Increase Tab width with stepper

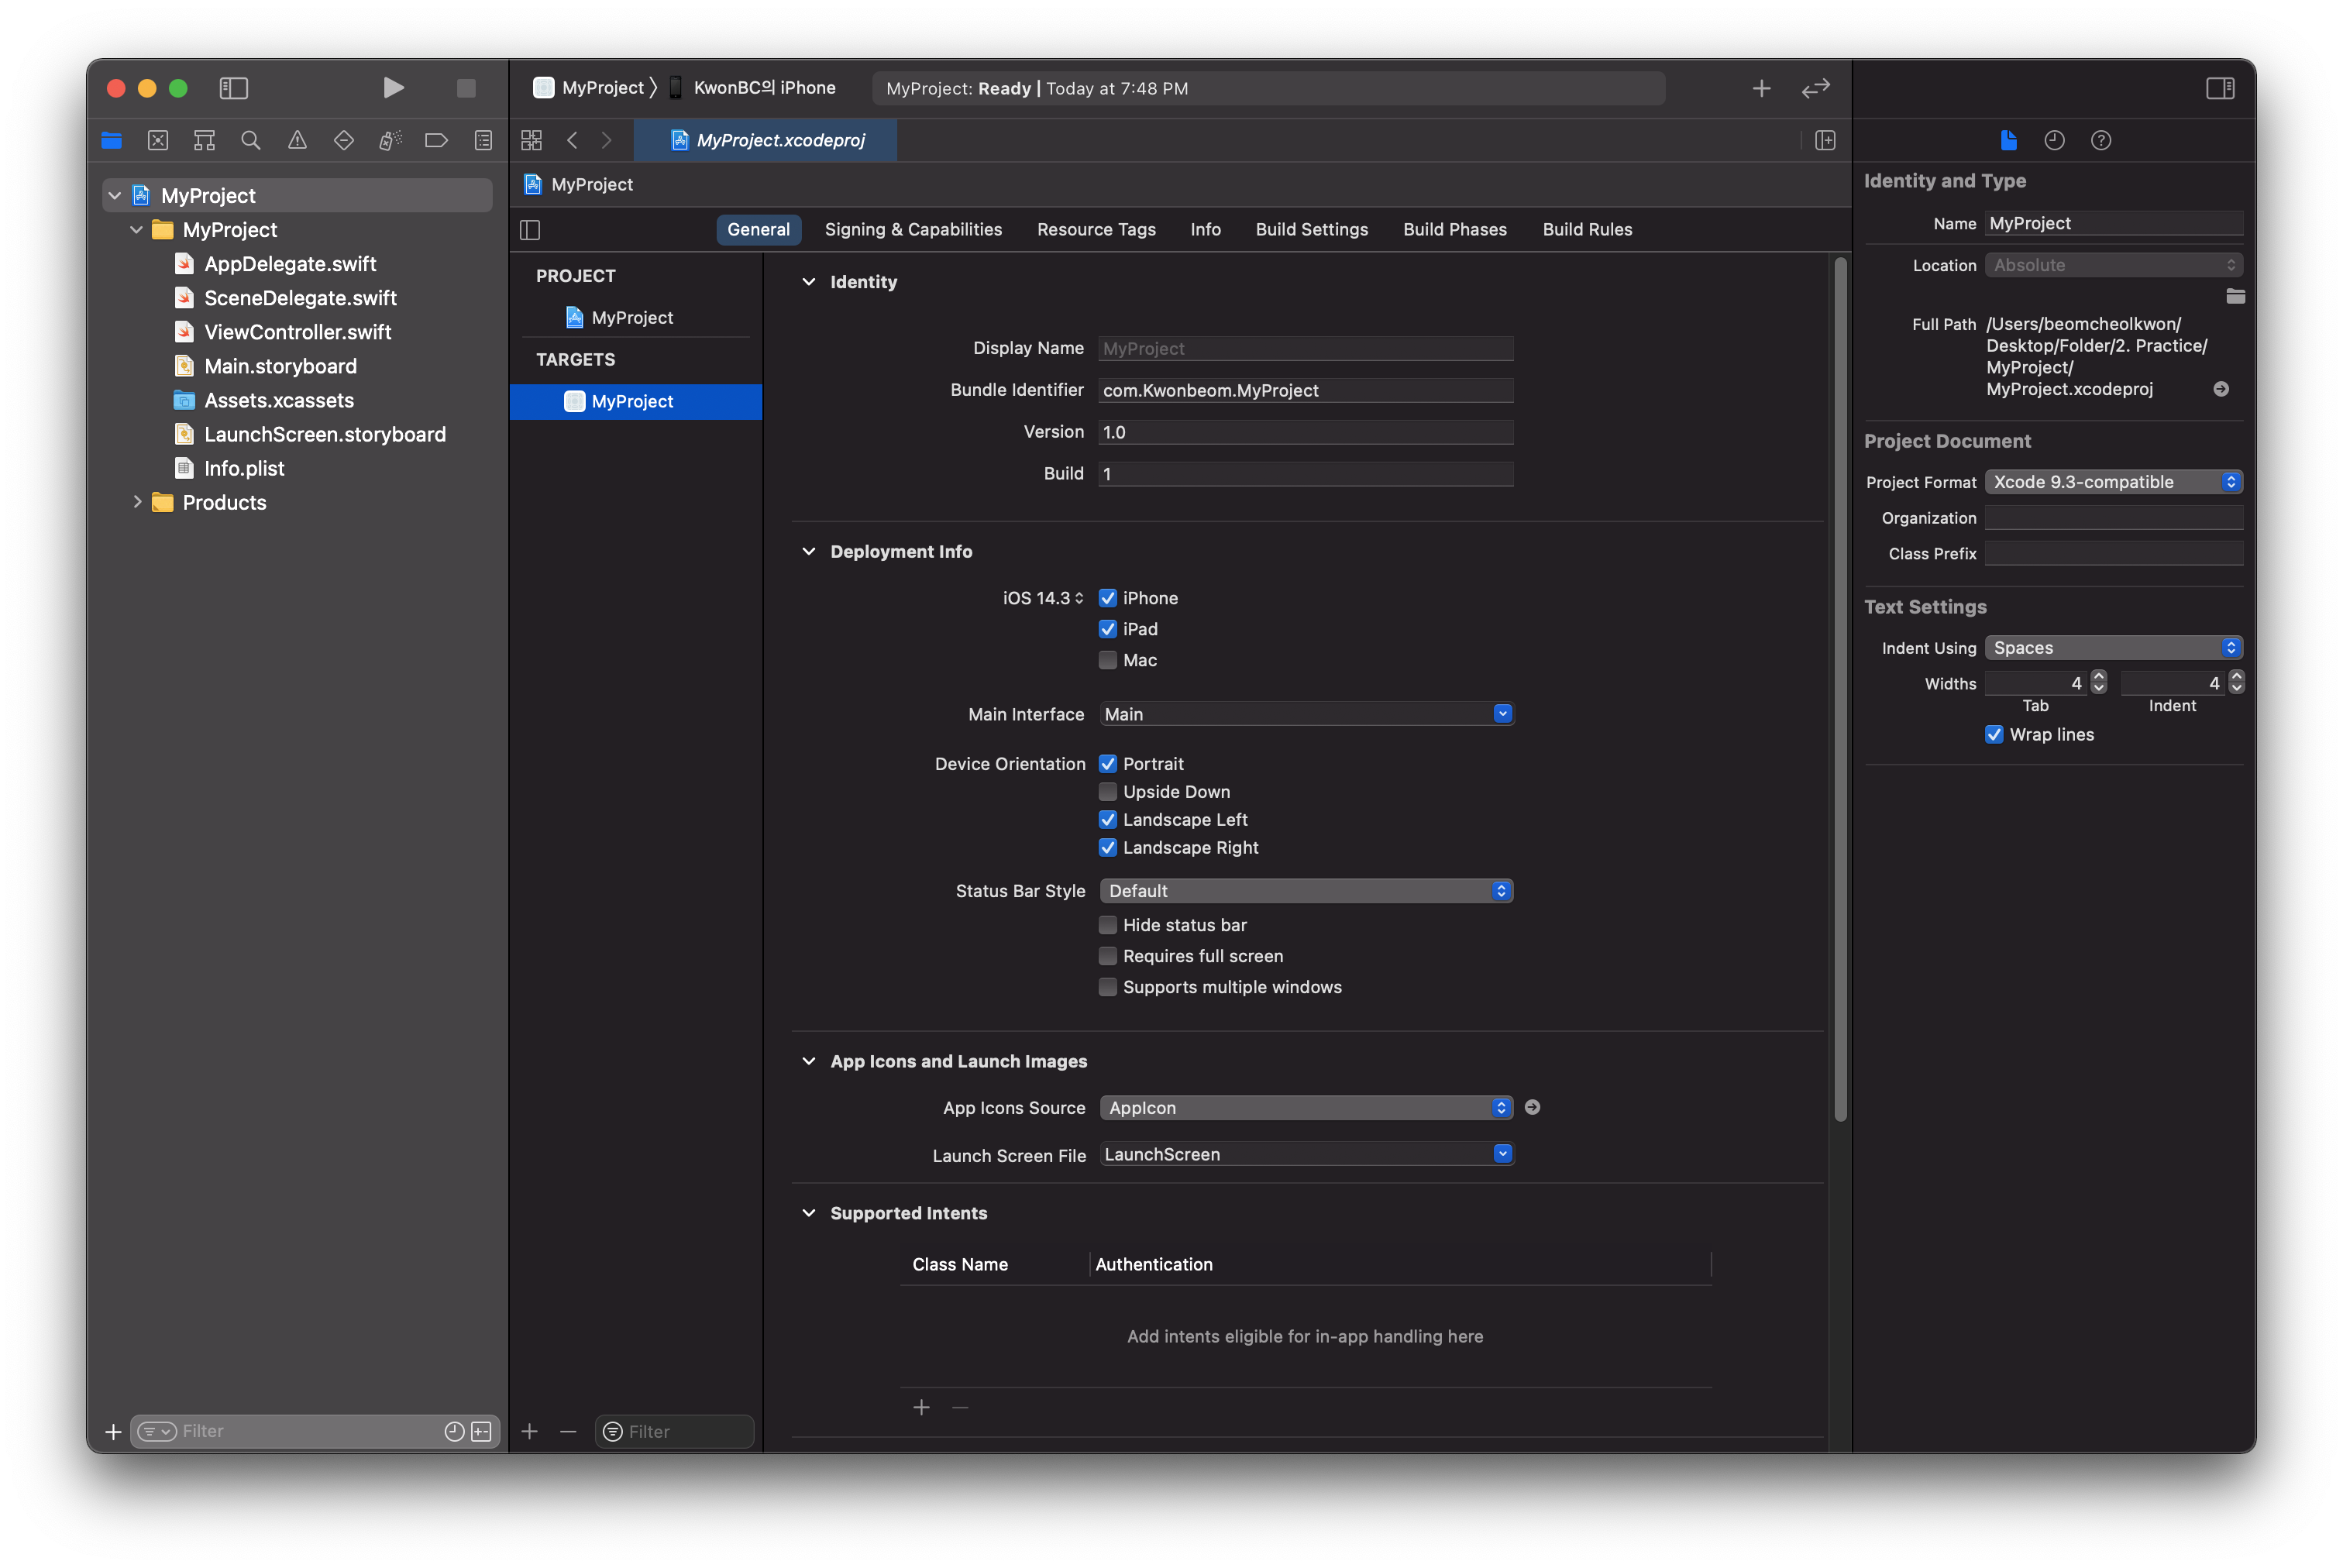point(2099,677)
